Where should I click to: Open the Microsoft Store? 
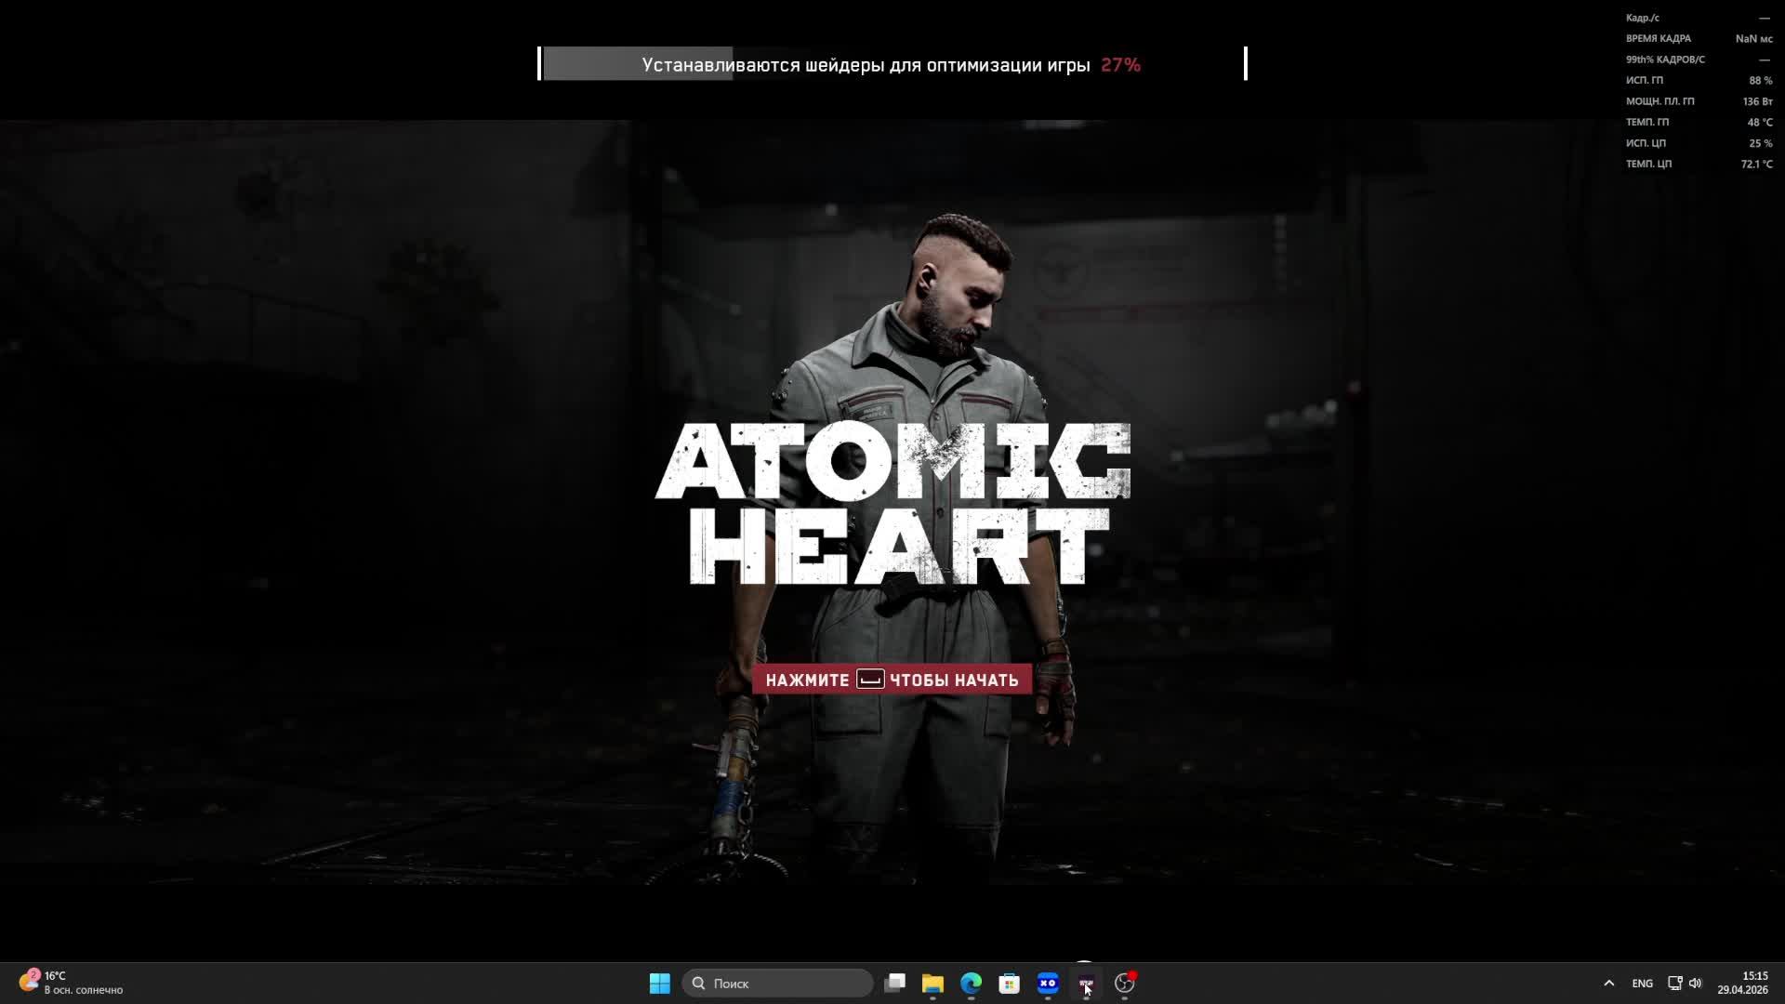tap(1010, 984)
